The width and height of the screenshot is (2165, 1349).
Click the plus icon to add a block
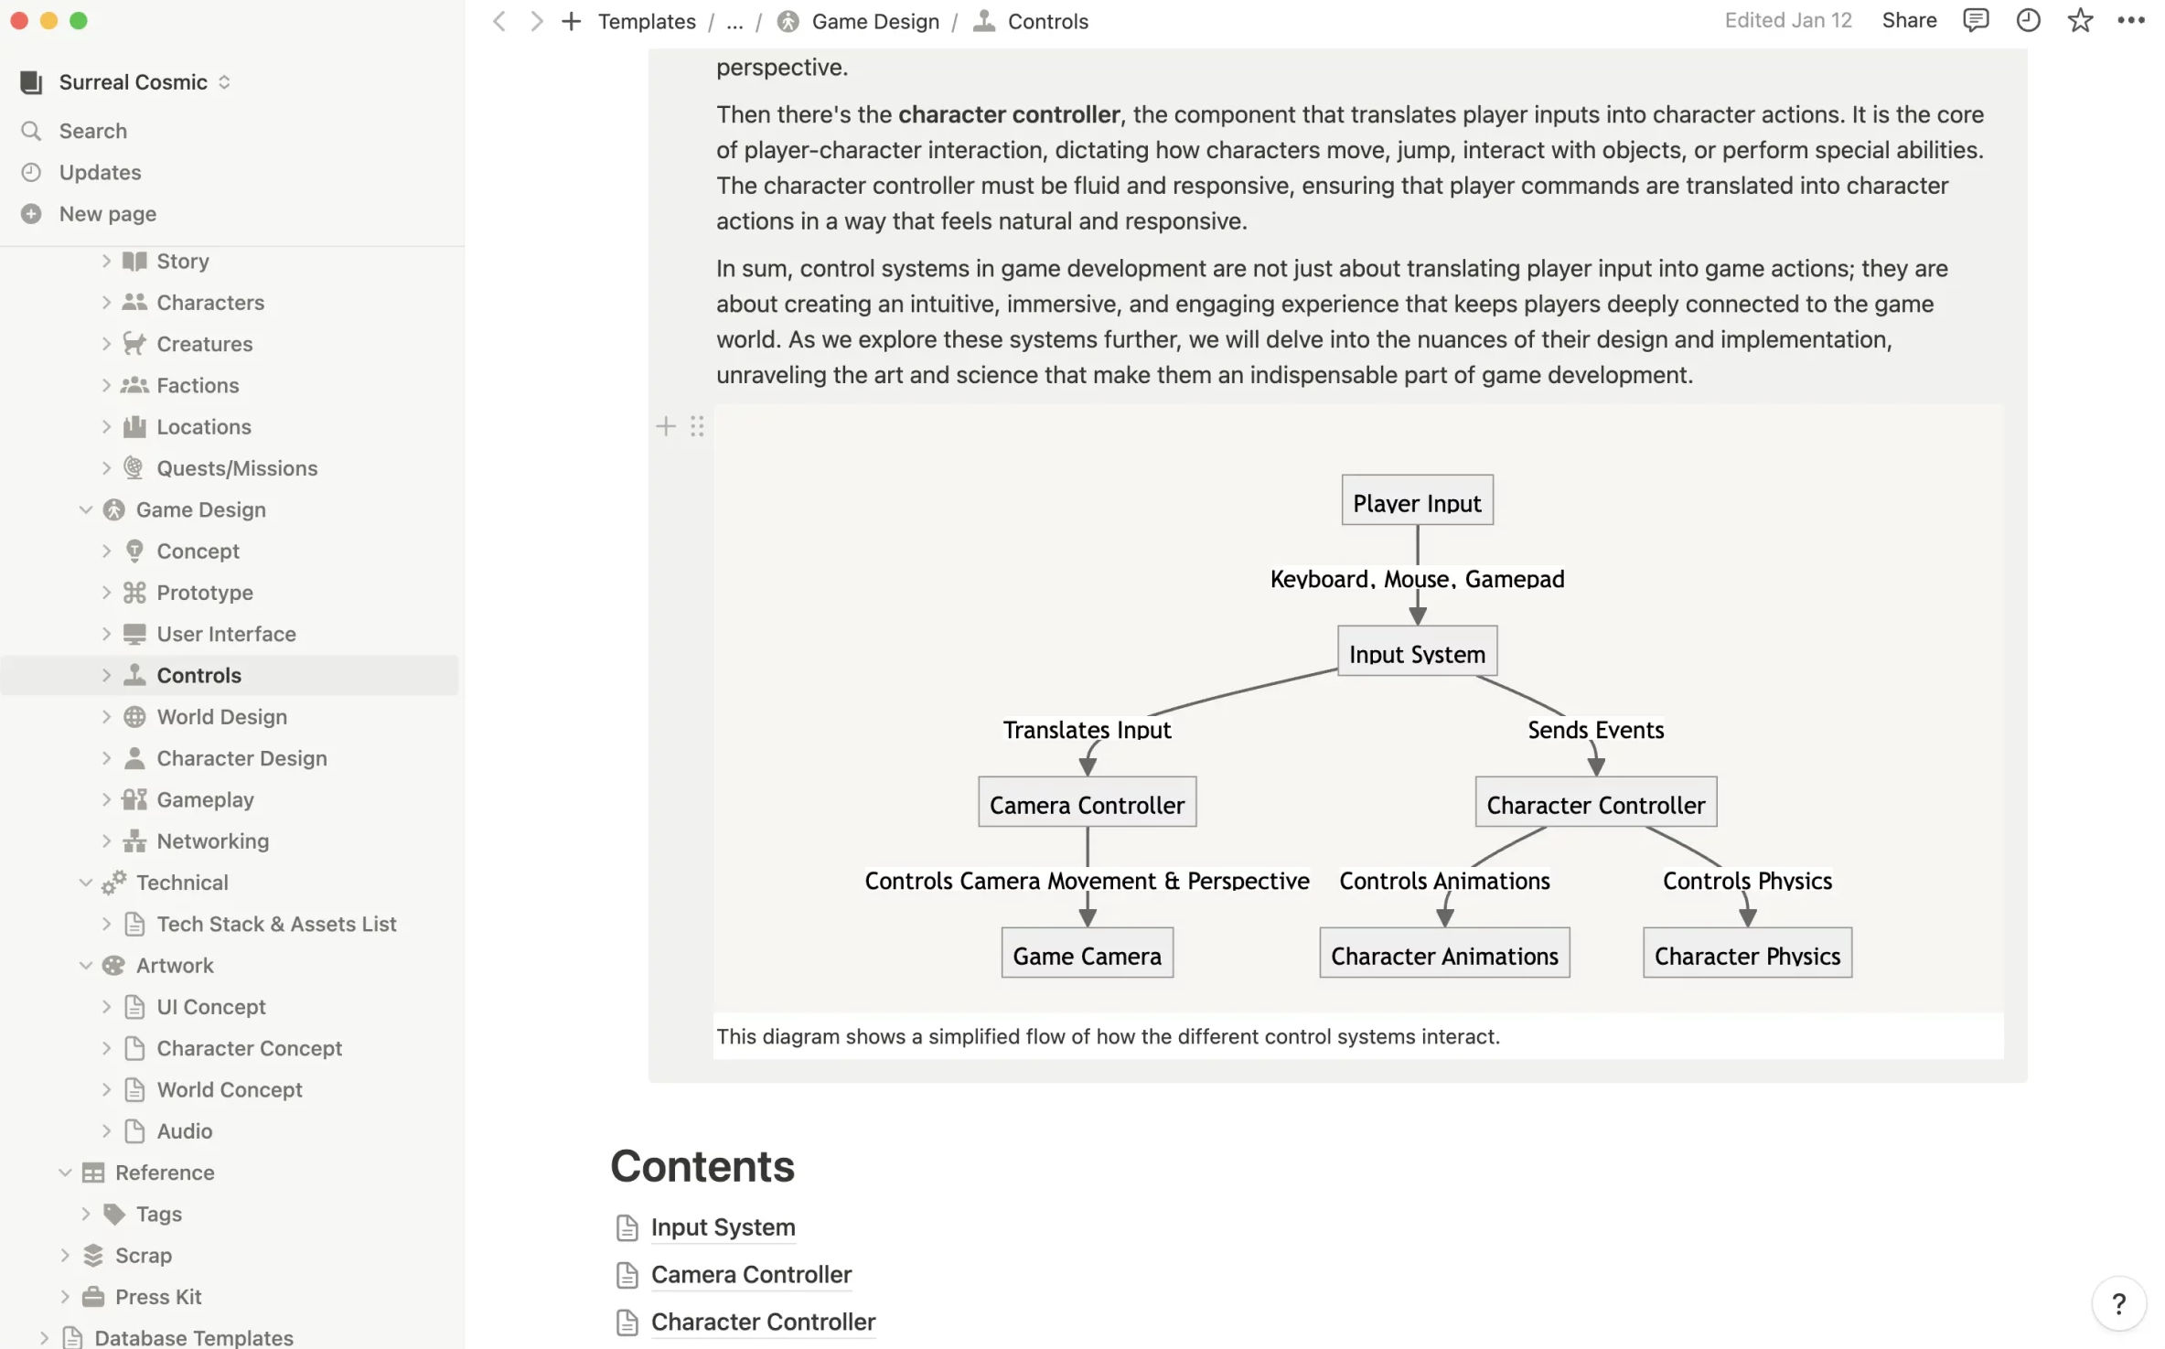pos(665,426)
